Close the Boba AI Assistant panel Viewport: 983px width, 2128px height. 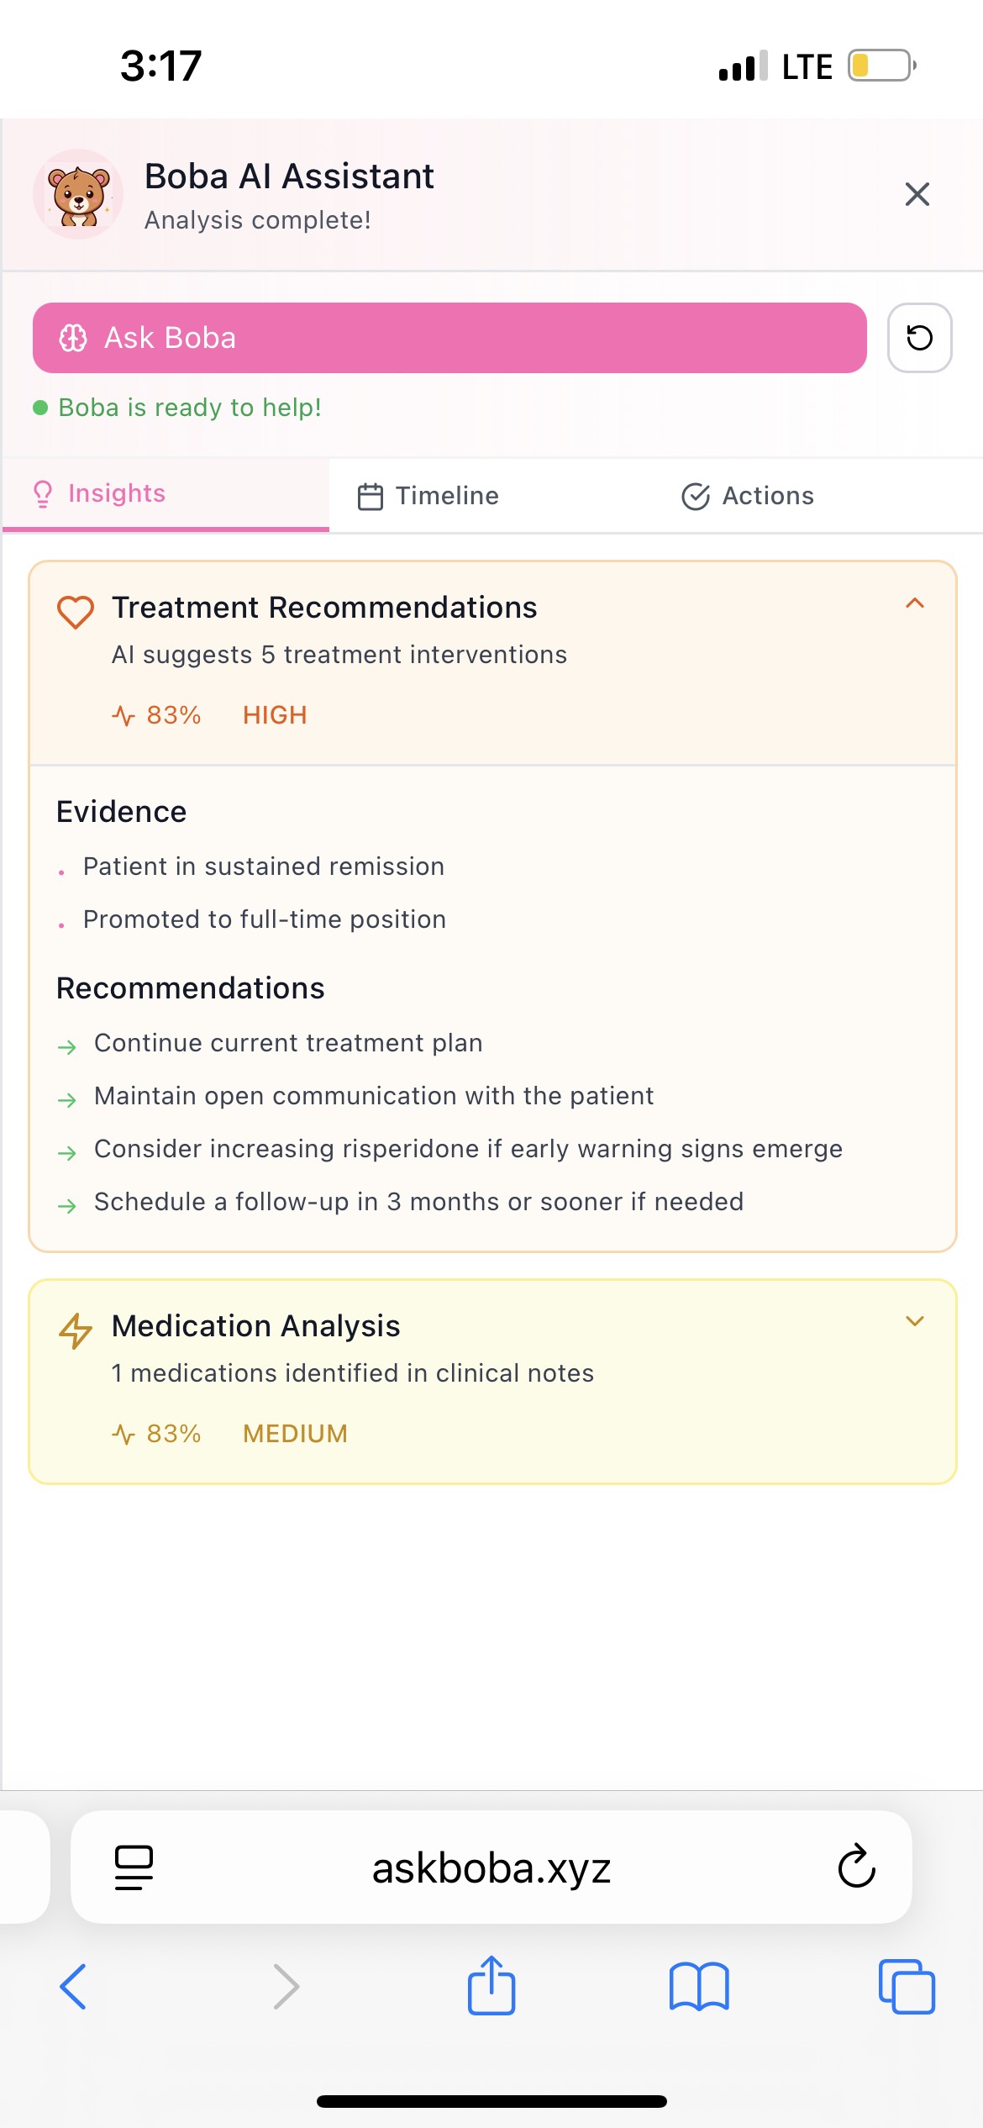coord(917,194)
